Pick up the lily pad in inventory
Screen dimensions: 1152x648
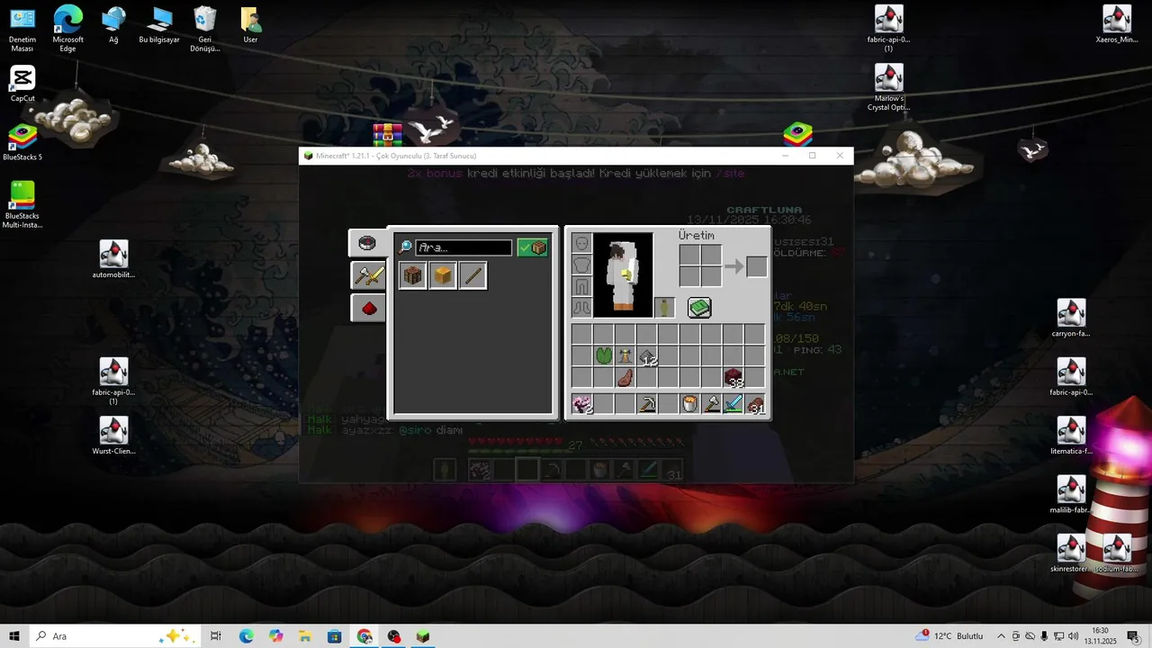[603, 356]
